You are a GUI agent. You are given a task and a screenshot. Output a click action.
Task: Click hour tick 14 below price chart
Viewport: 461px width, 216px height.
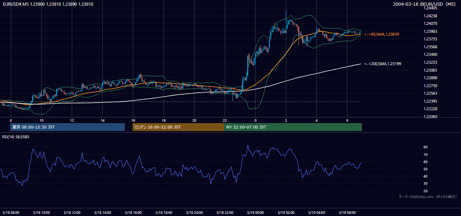(x=103, y=120)
